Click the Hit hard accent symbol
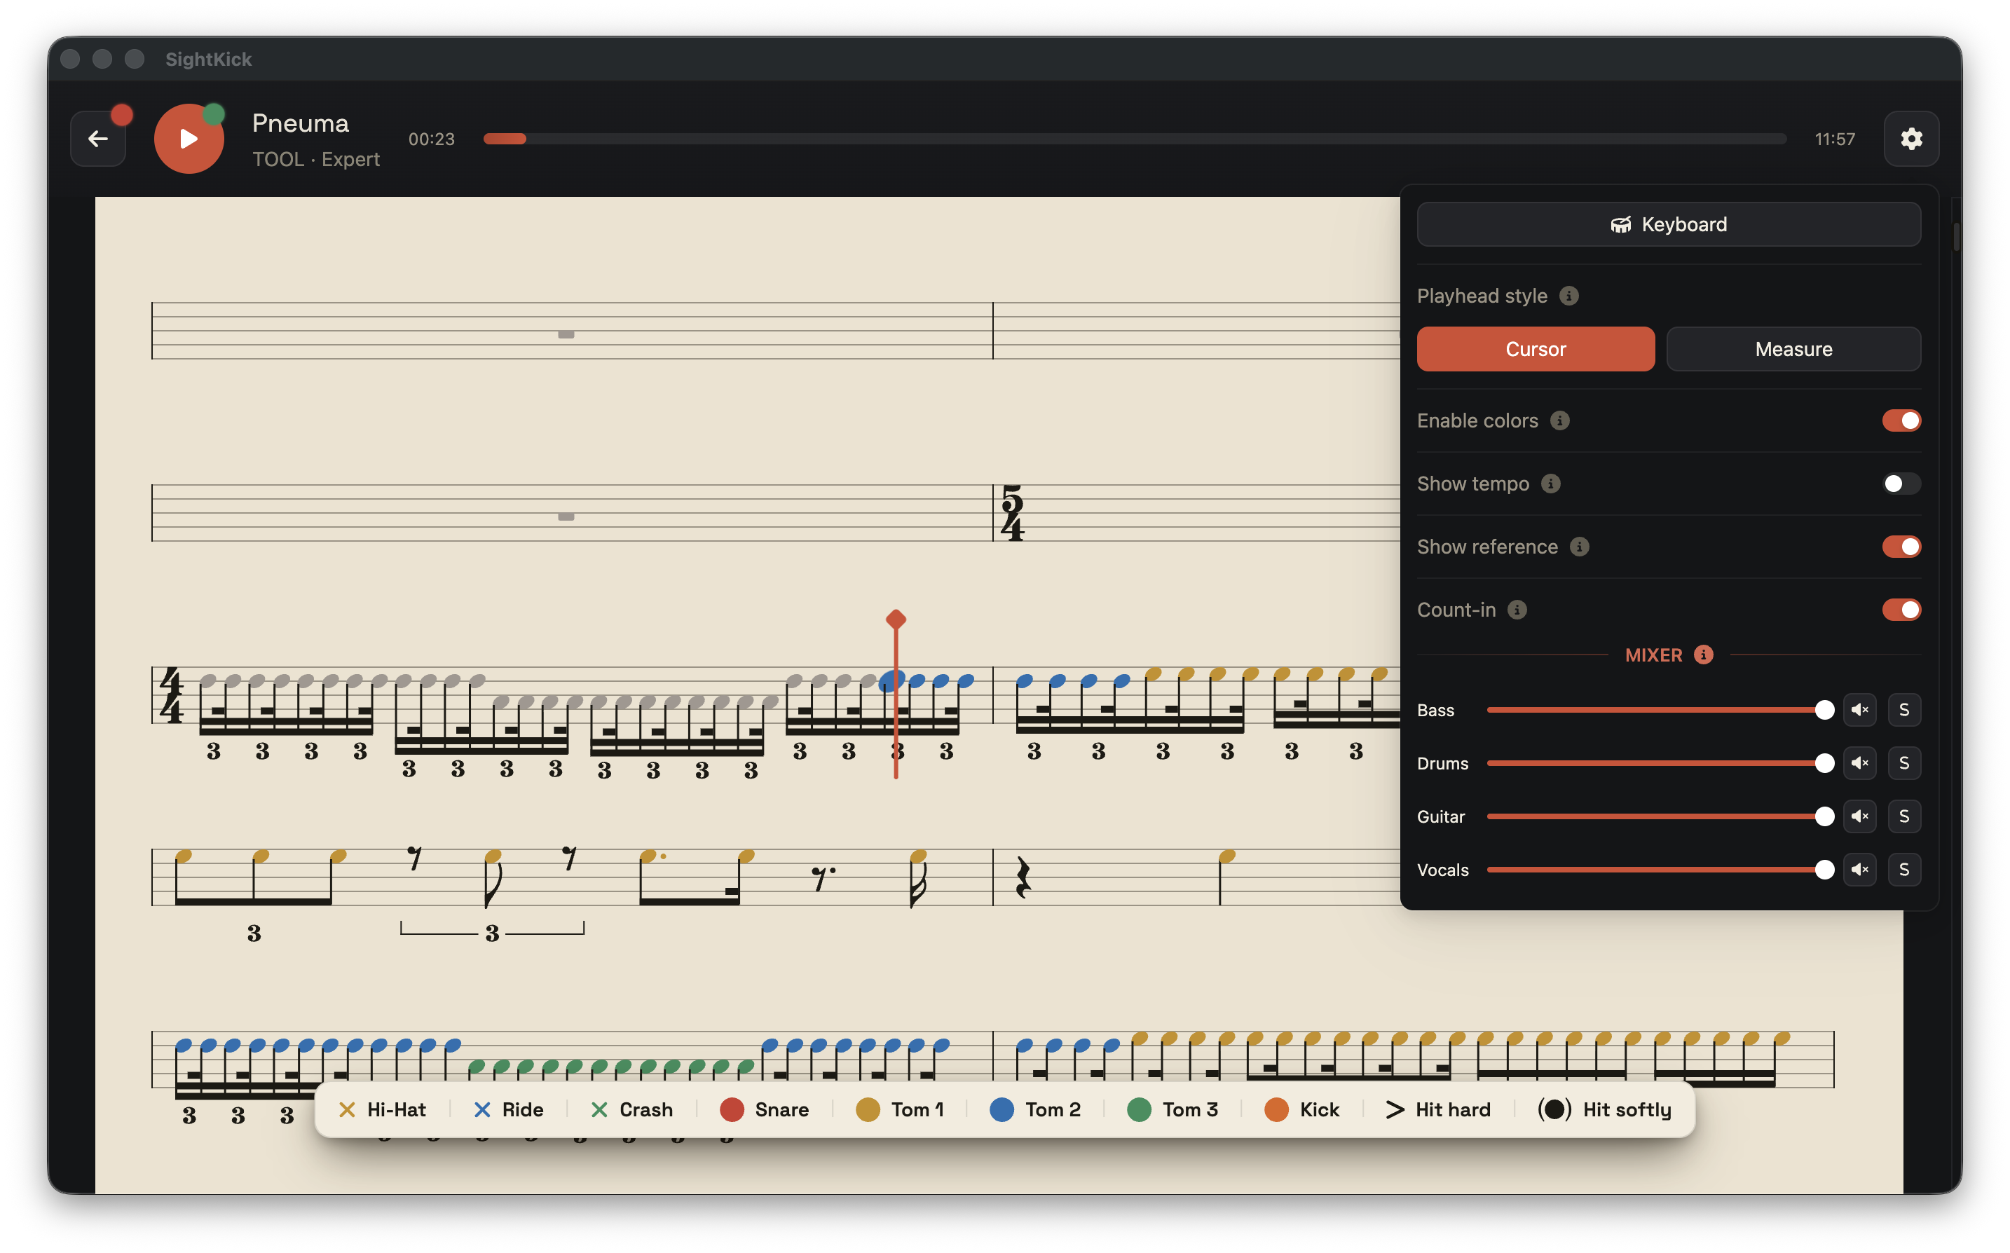Screen dimensions: 2010x1253 1395,1109
